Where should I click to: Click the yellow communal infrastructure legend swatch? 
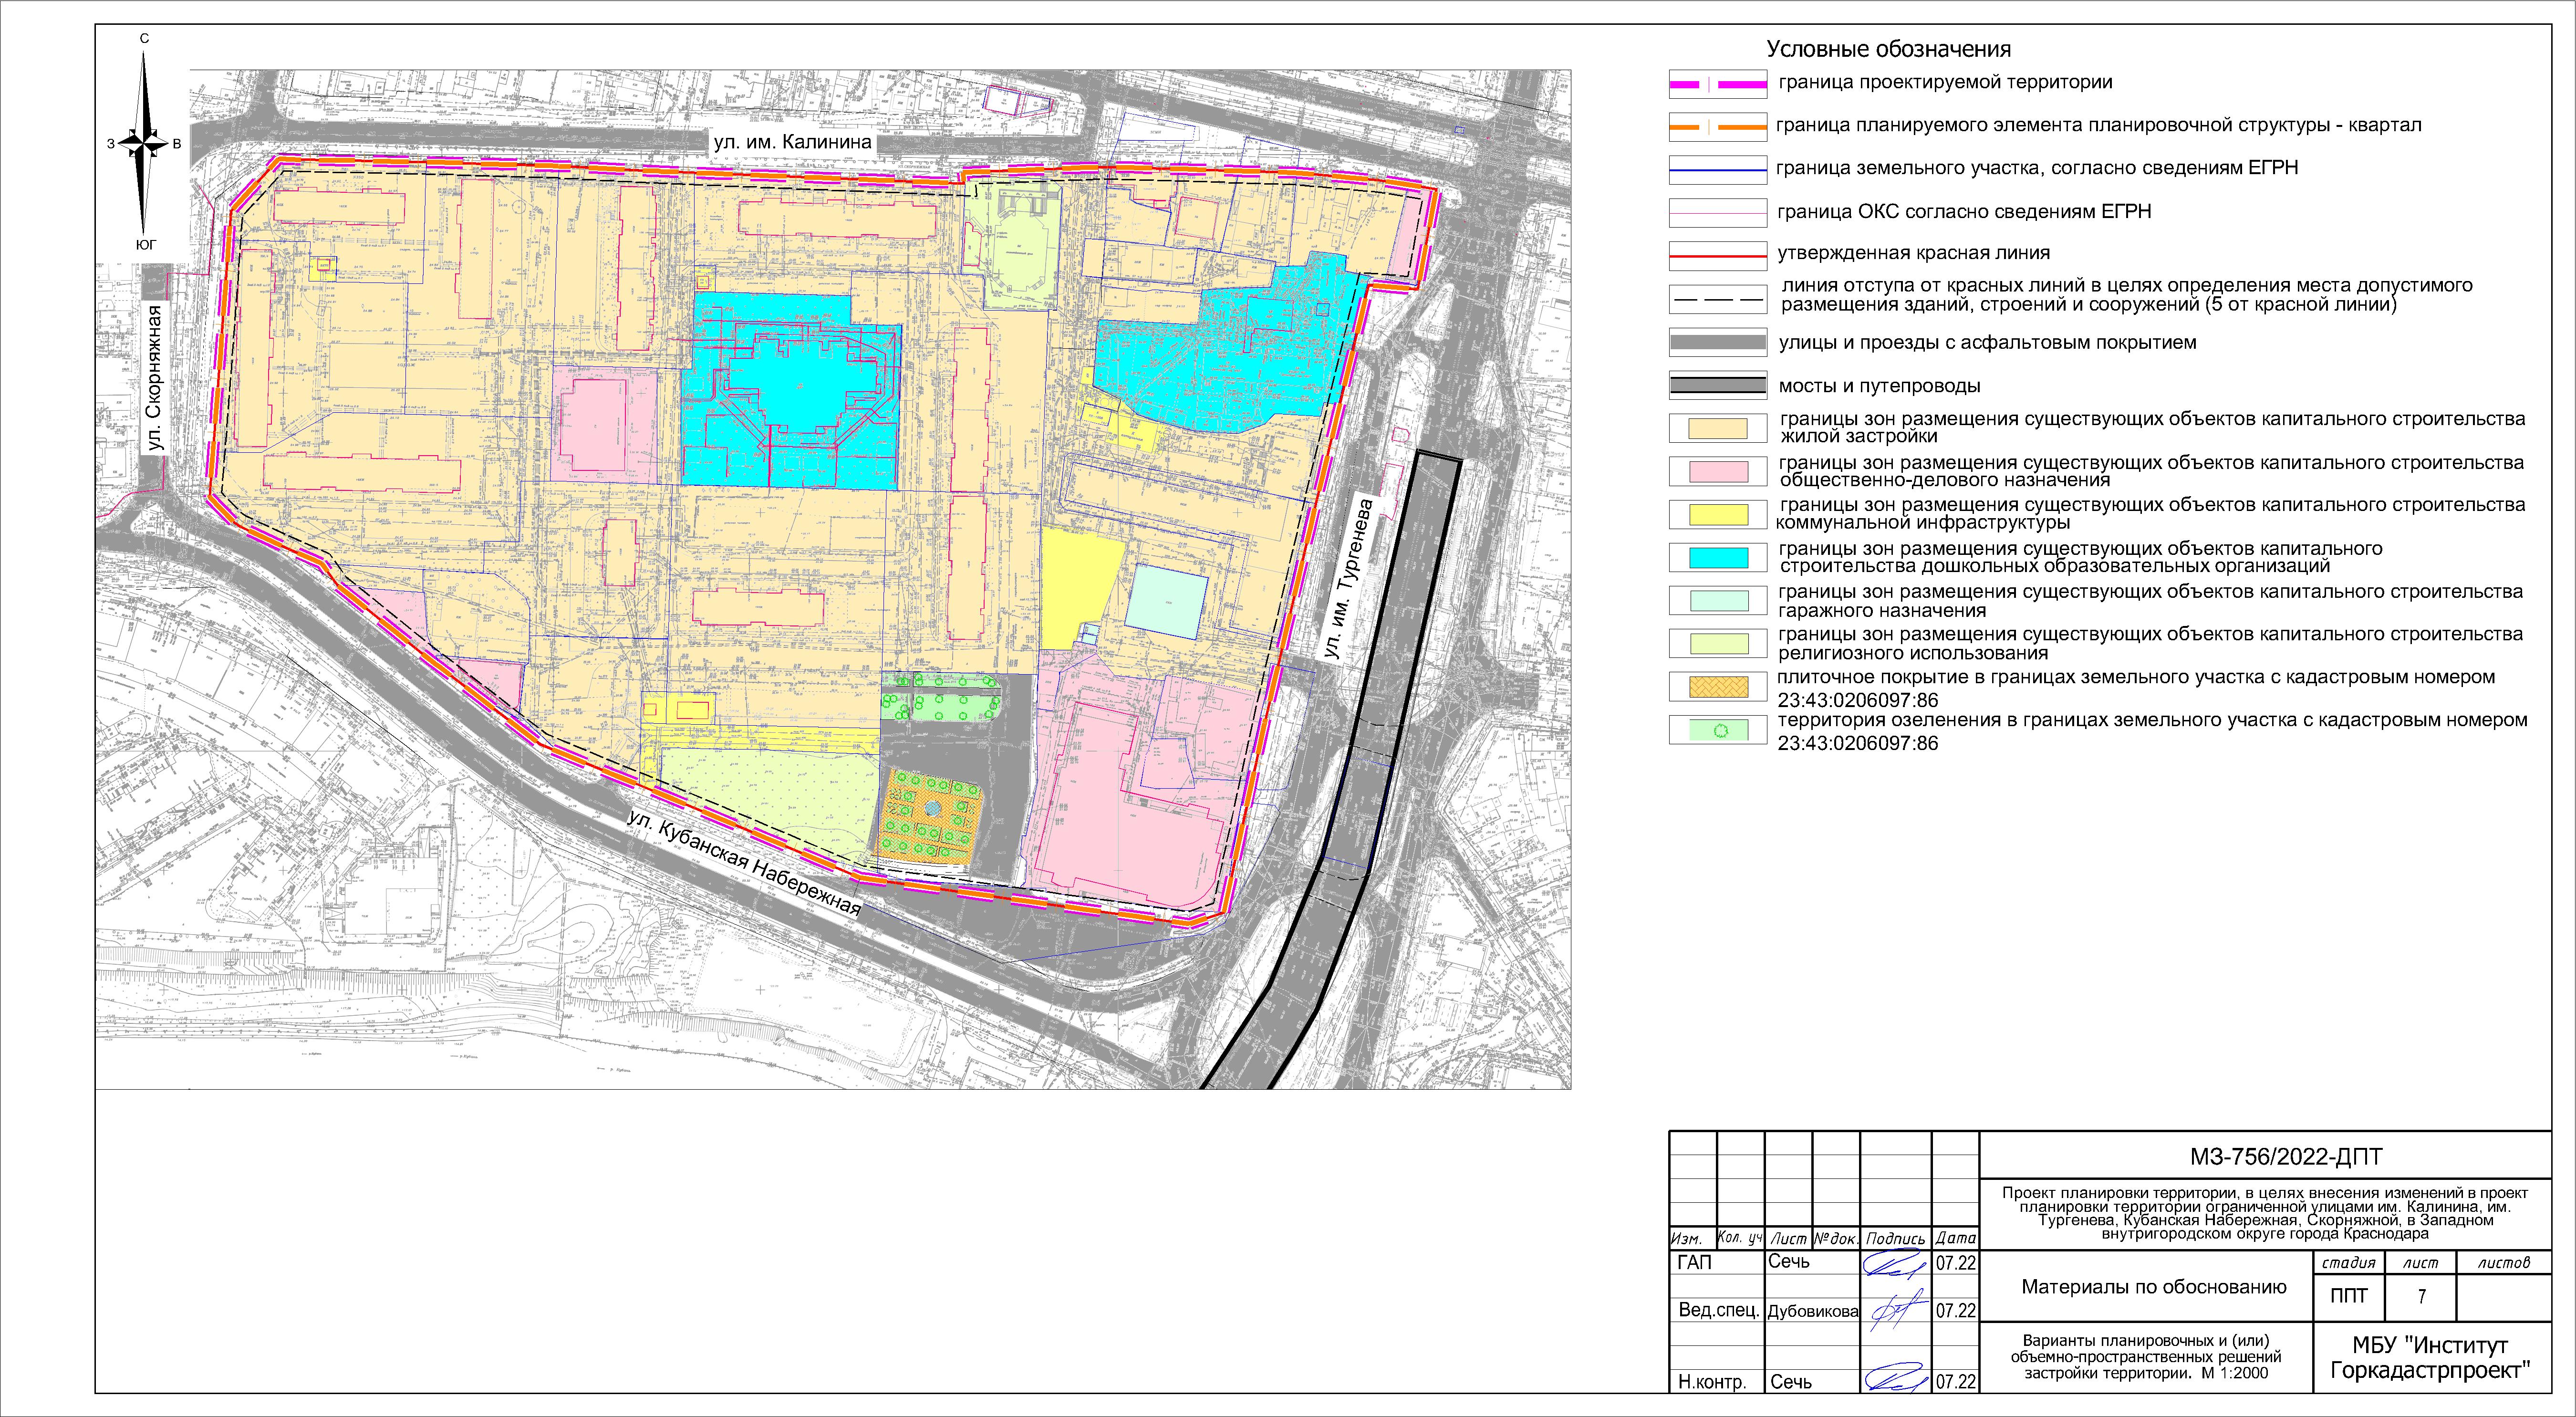pyautogui.click(x=1718, y=514)
